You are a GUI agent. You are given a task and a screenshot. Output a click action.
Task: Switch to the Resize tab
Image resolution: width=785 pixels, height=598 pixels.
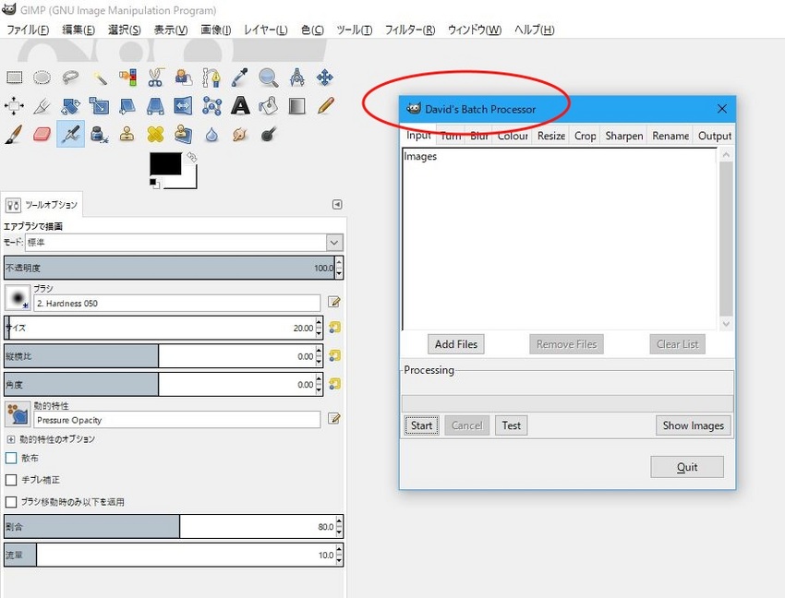tap(551, 136)
